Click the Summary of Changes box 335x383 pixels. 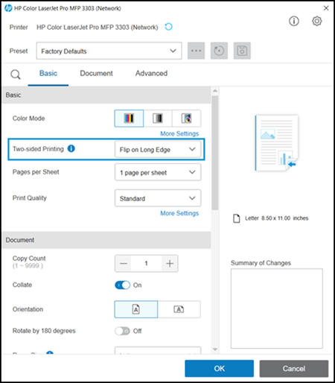(277, 308)
